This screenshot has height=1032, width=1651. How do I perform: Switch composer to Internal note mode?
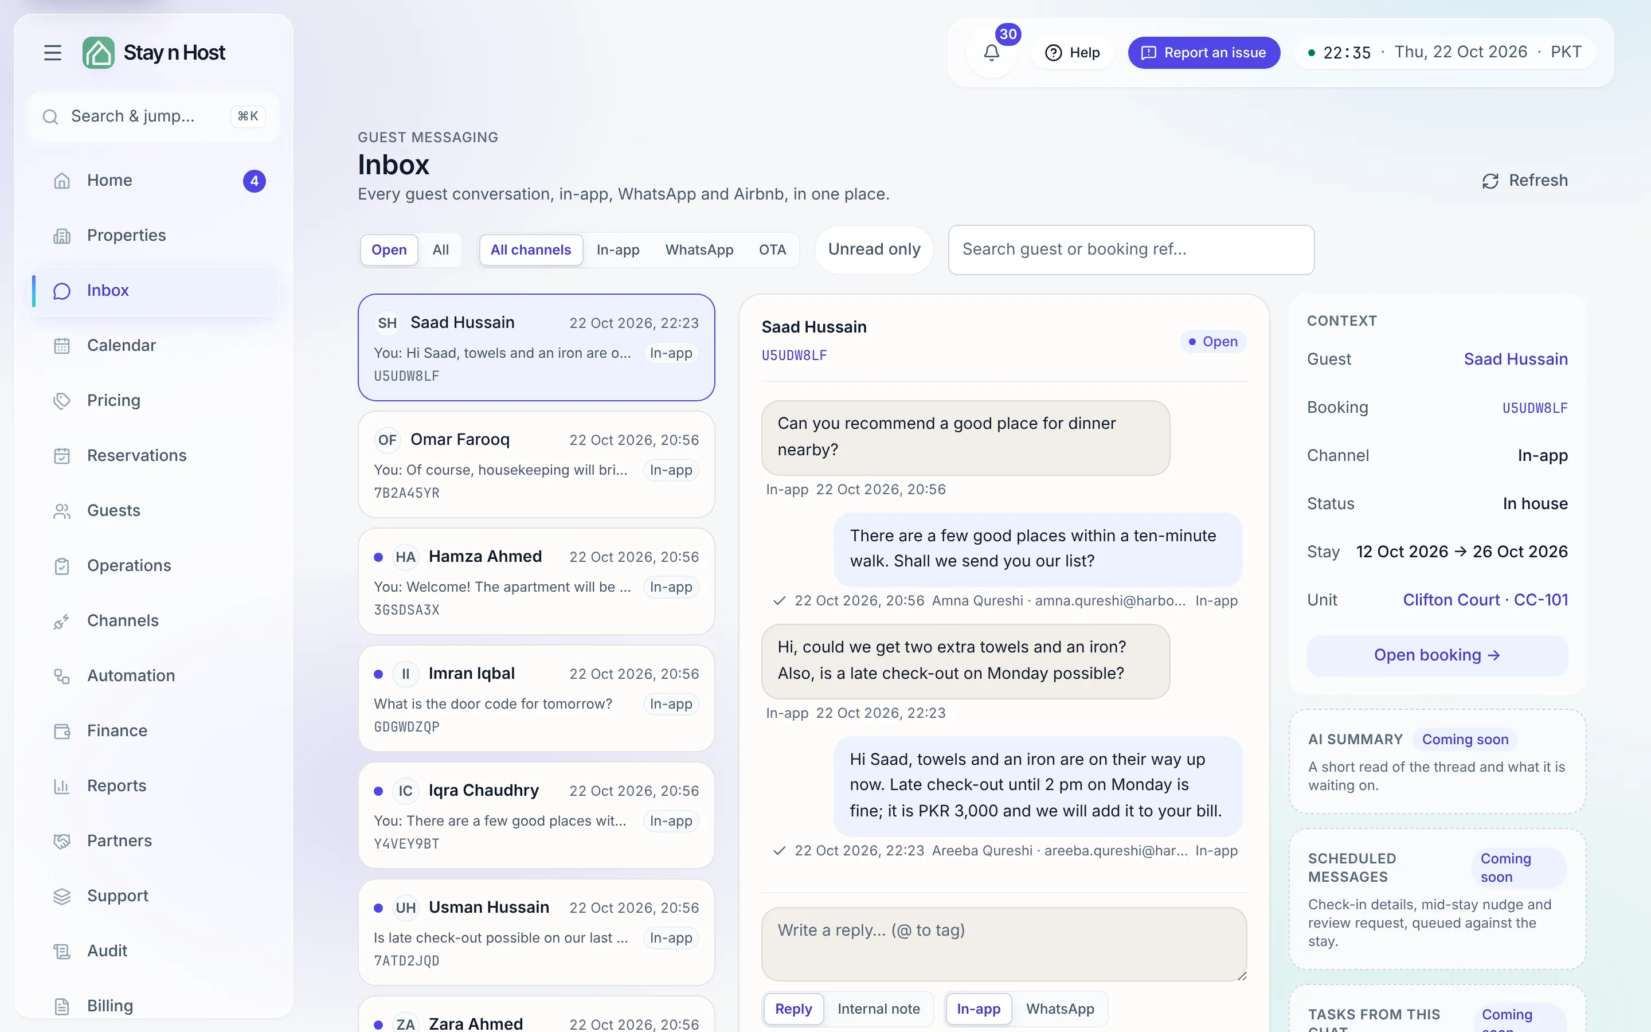pyautogui.click(x=879, y=1009)
